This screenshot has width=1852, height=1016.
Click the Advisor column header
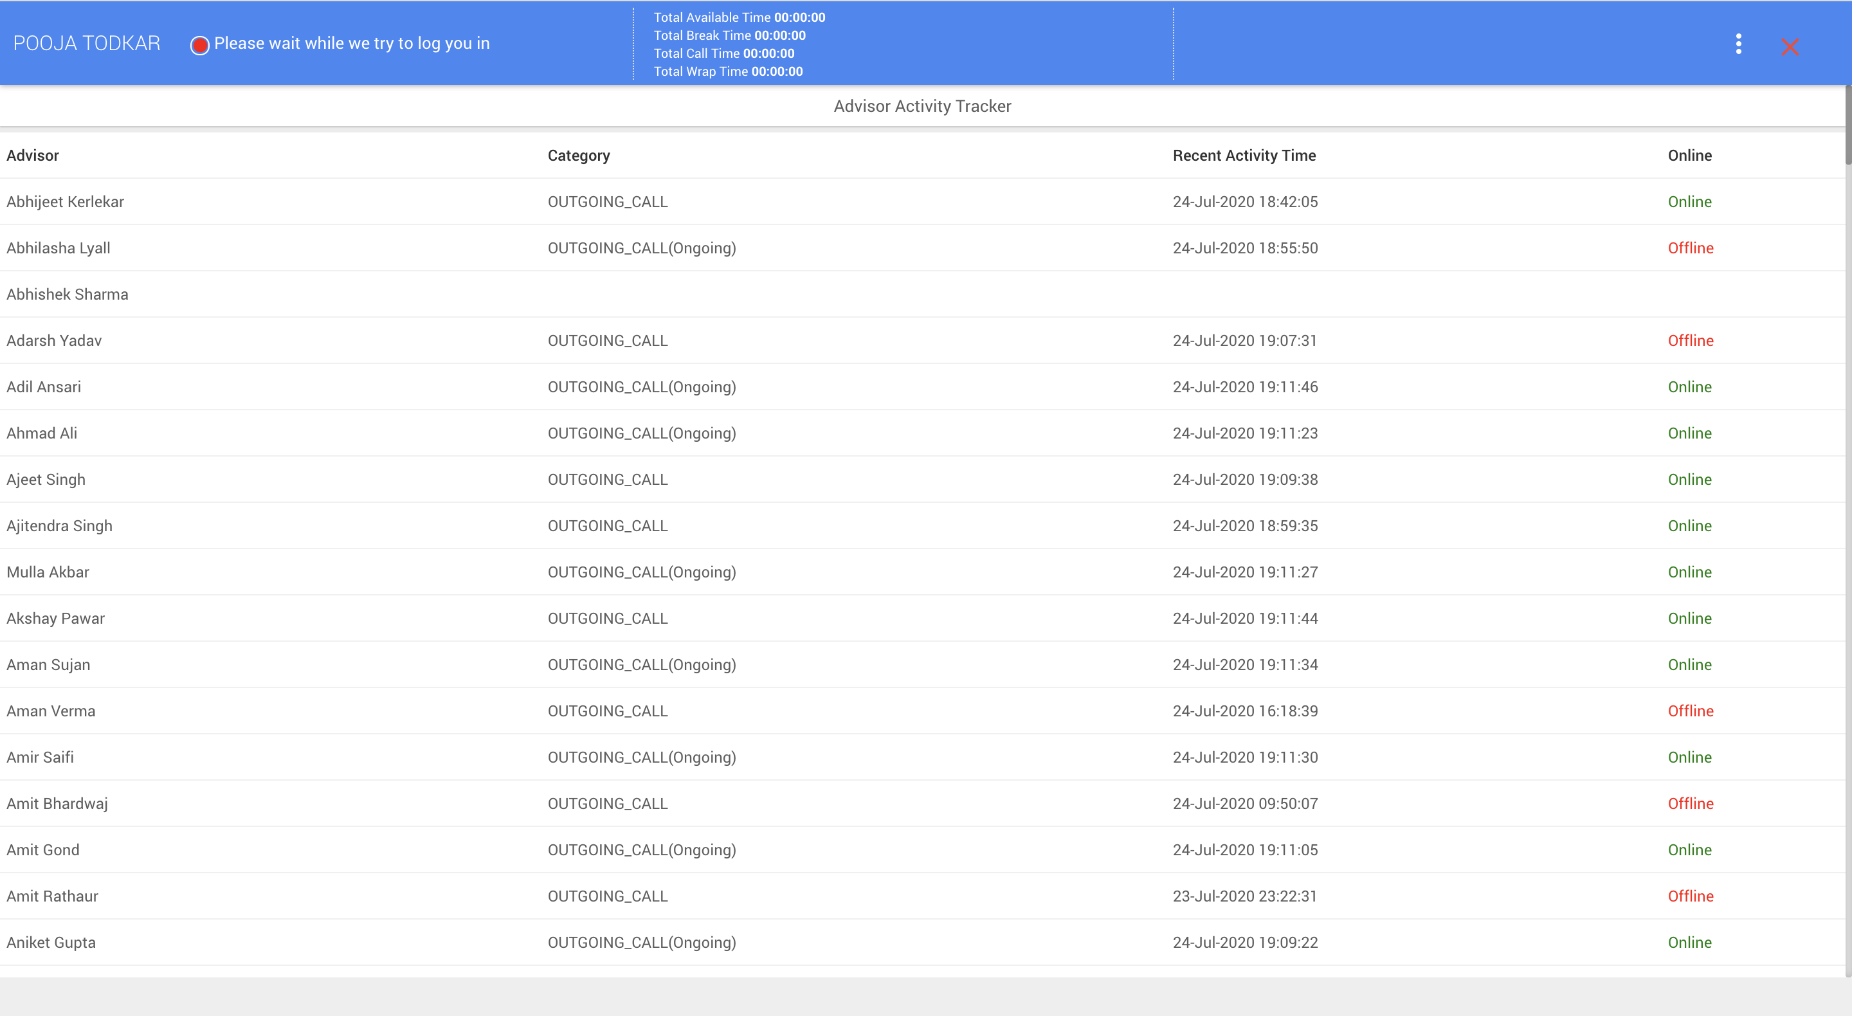(x=33, y=156)
